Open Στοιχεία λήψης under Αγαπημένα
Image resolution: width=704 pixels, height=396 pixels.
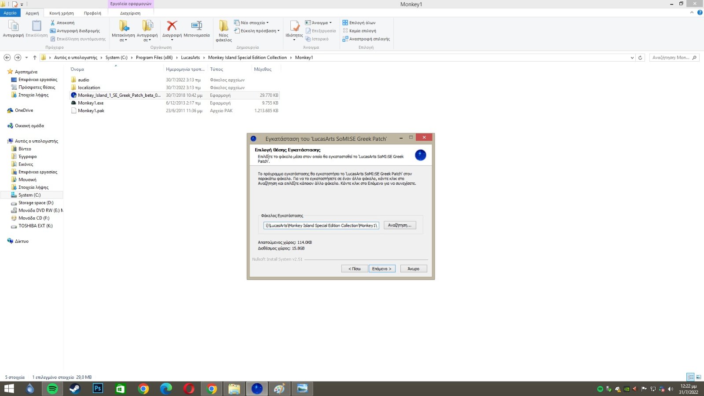(x=33, y=95)
